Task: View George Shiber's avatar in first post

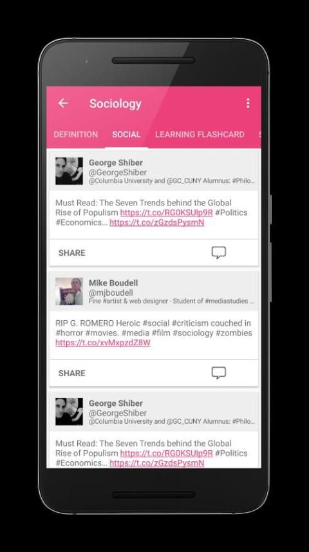Action: pos(69,171)
